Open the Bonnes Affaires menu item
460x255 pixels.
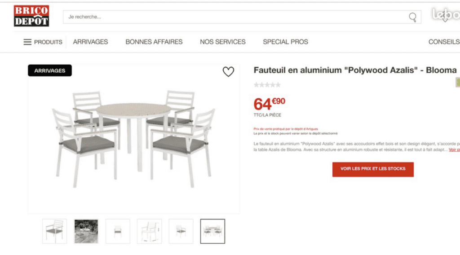point(154,42)
